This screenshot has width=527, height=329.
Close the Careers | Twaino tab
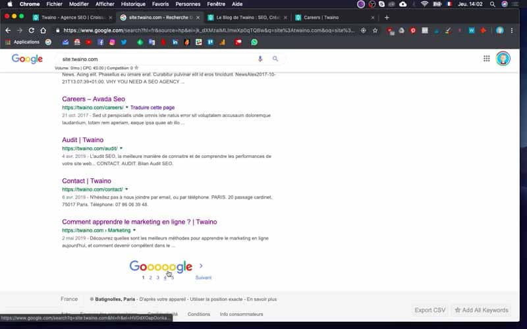[373, 18]
